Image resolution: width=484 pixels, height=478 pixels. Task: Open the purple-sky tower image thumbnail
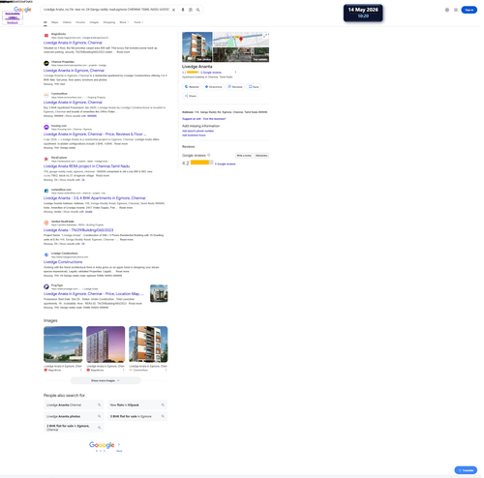pos(106,344)
